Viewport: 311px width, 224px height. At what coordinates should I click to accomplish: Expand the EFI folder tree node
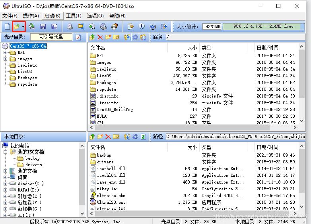pyautogui.click(x=5, y=53)
